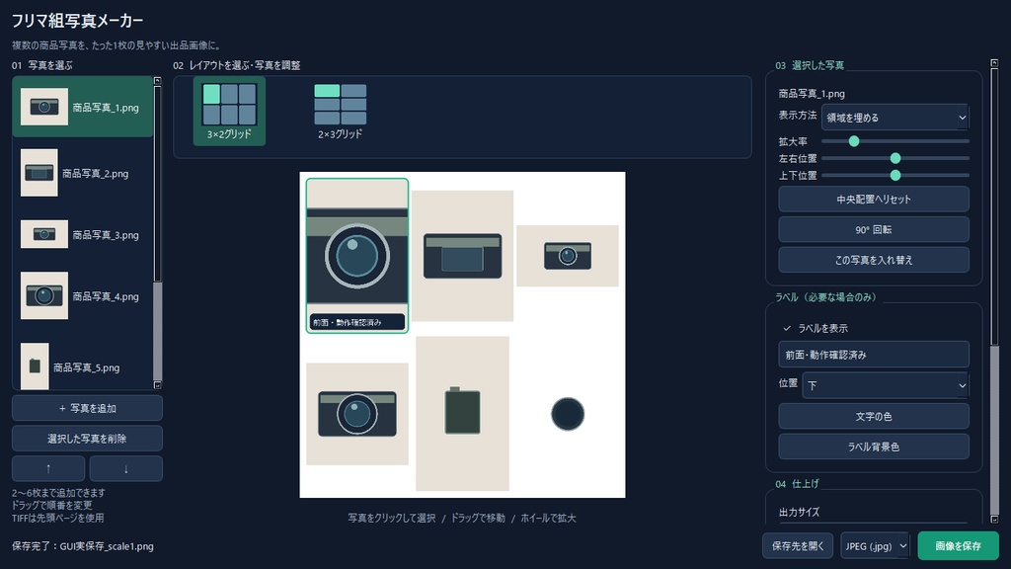Open ラベル背景色 color picker
Viewport: 1011px width, 569px height.
(x=874, y=447)
